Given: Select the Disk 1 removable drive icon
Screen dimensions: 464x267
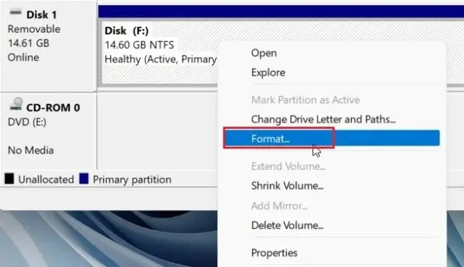Looking at the screenshot, I should (15, 12).
